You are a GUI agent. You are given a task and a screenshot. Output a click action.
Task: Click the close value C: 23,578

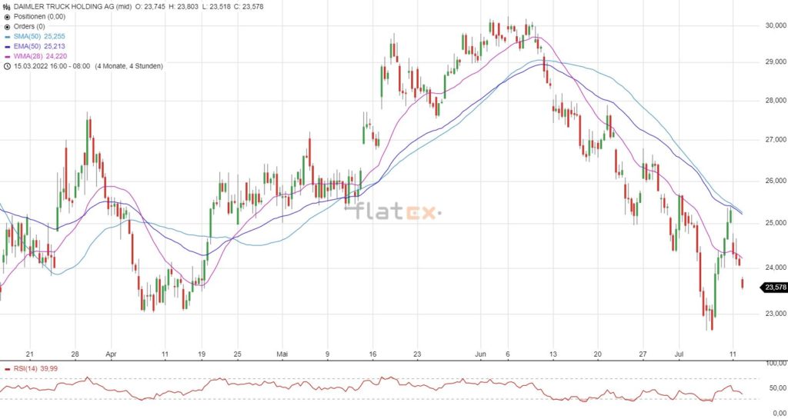pyautogui.click(x=249, y=6)
